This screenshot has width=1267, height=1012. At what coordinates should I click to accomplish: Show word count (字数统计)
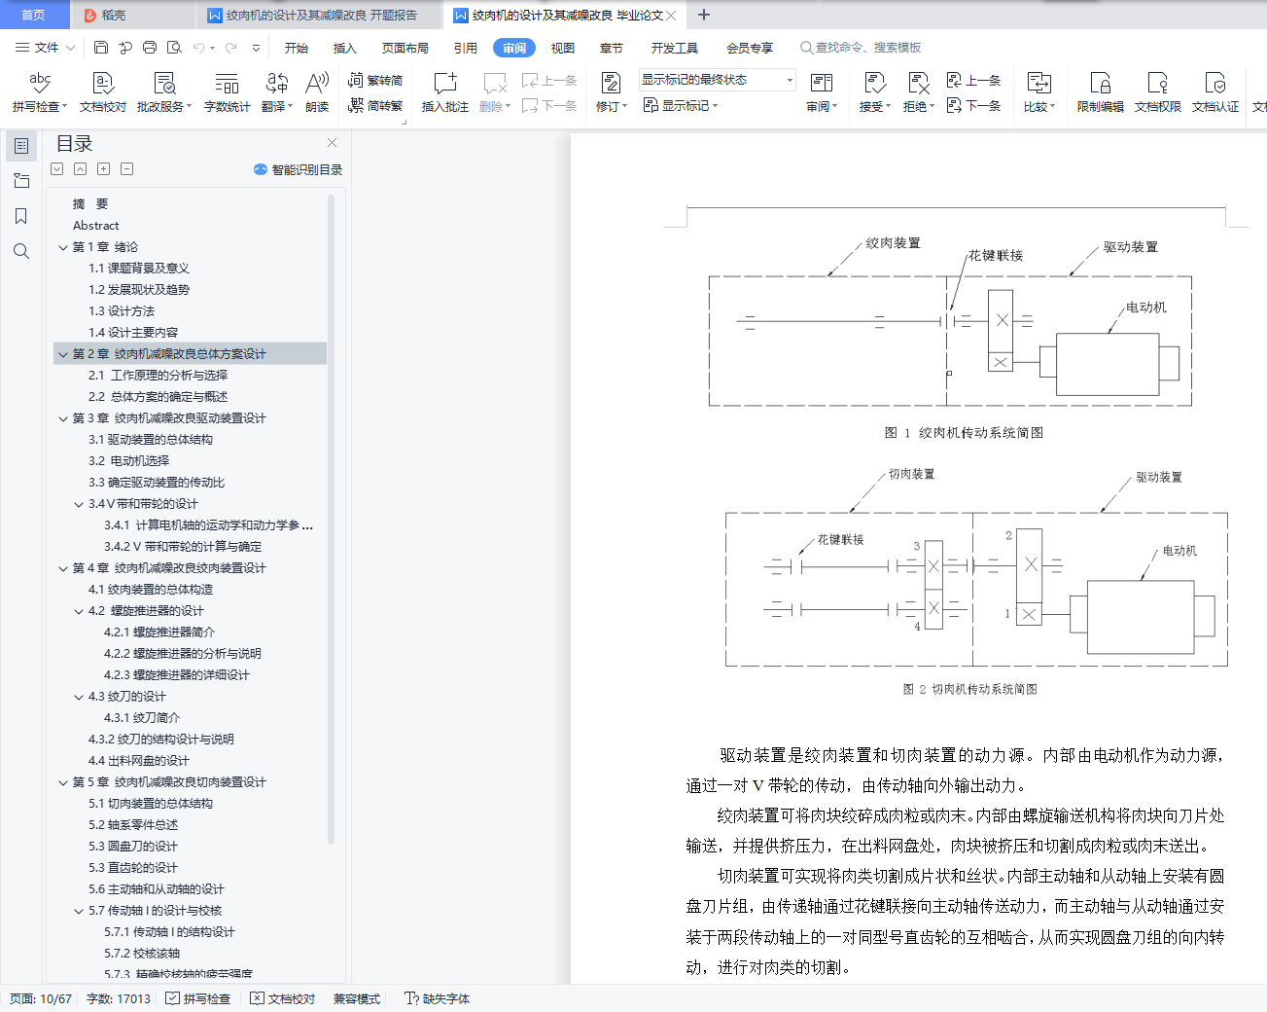point(227,92)
